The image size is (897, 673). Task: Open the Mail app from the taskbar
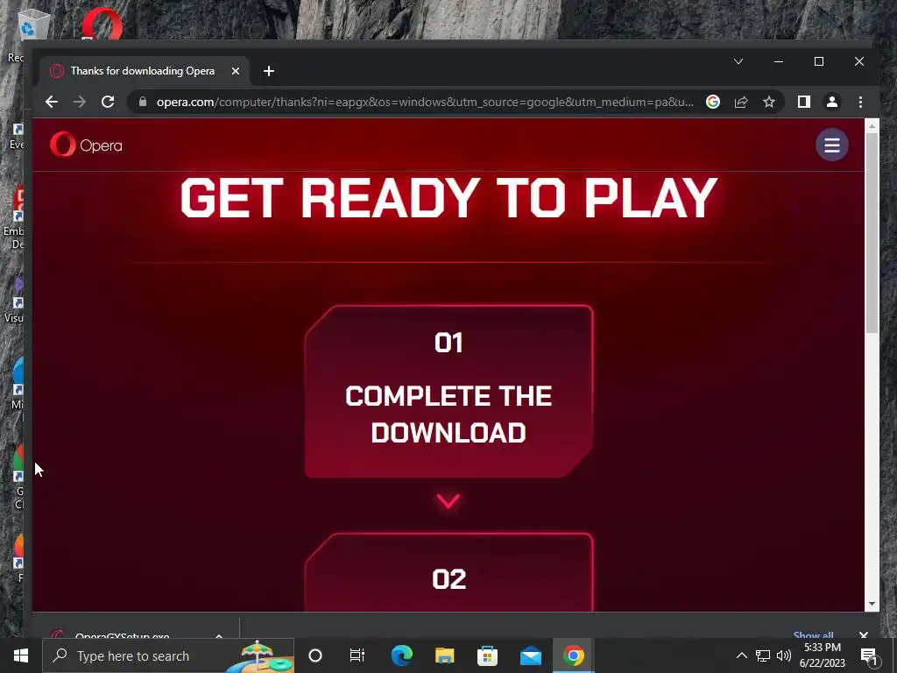click(x=530, y=655)
